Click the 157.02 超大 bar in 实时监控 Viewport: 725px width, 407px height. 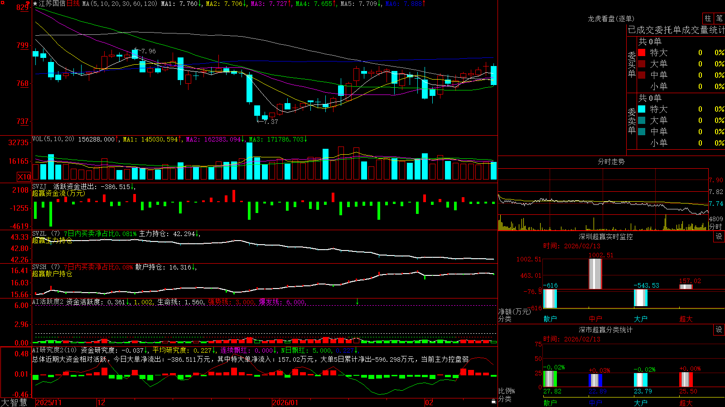686,287
